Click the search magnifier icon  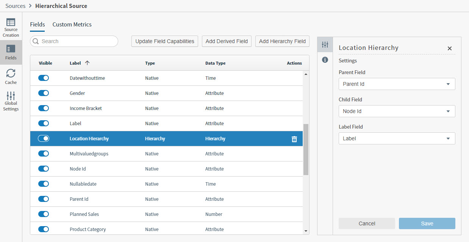[x=36, y=41]
